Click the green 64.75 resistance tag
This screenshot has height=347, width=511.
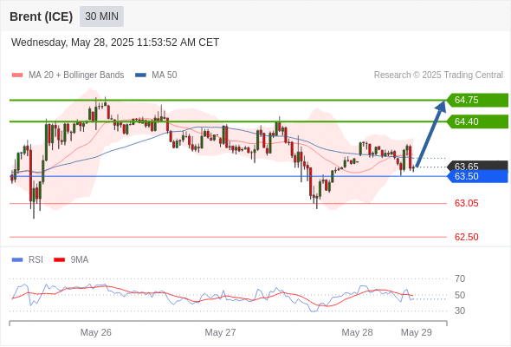click(x=477, y=100)
